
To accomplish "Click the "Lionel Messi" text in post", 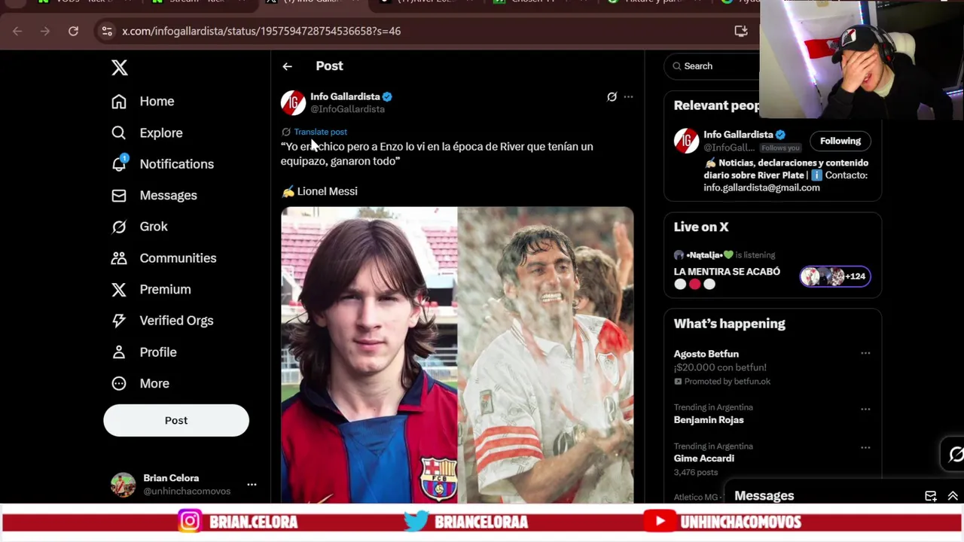I will tap(327, 191).
